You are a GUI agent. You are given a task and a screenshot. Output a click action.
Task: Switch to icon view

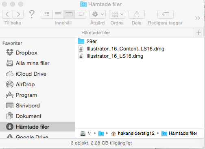tap(47, 14)
